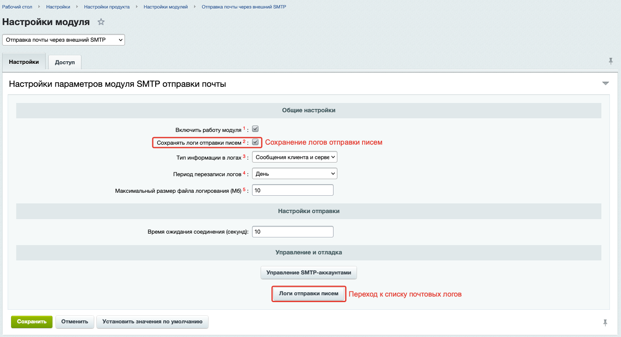Pin the bottom button bar with pin icon
Image resolution: width=621 pixels, height=337 pixels.
point(605,323)
